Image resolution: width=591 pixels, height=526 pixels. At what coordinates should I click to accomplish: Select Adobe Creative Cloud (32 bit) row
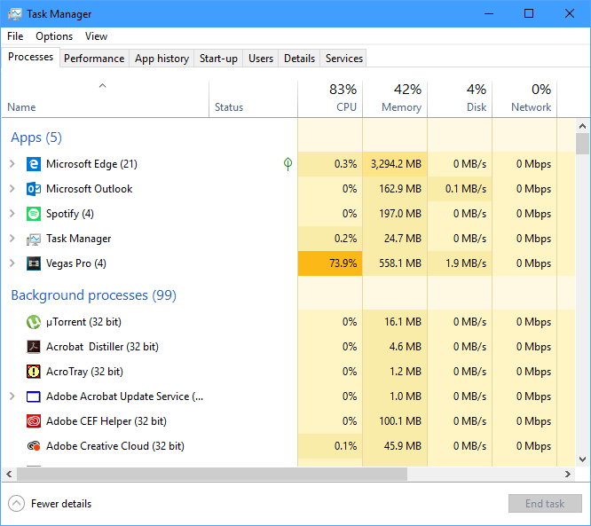(288, 446)
